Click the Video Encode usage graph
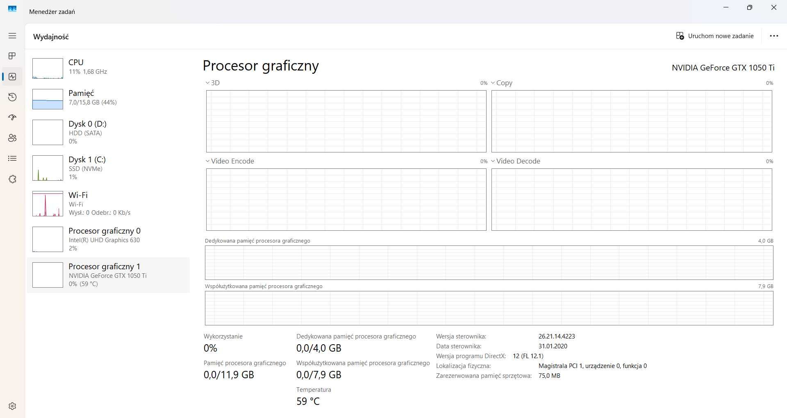 (x=346, y=200)
